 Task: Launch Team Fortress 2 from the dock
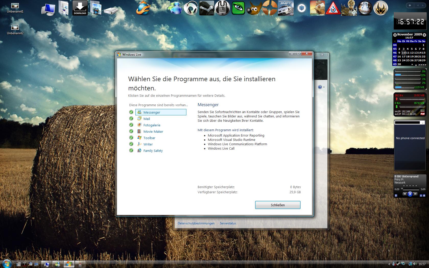tap(269, 8)
